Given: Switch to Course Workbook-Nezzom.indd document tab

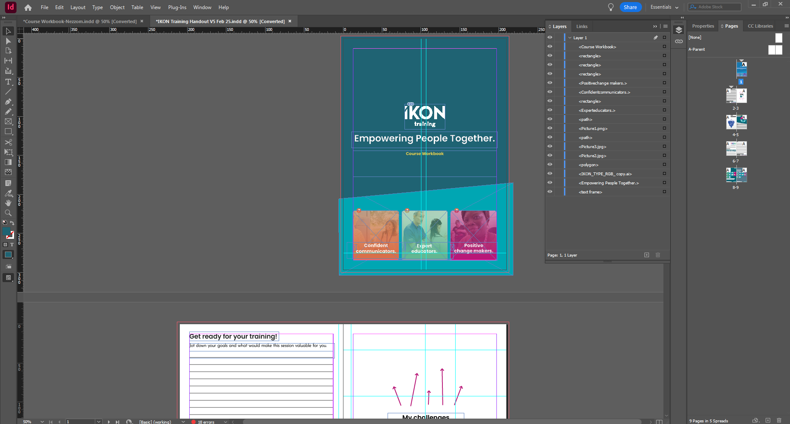Looking at the screenshot, I should 80,21.
